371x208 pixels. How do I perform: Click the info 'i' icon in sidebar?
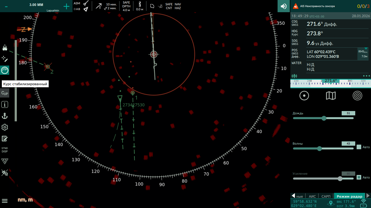(x=5, y=105)
